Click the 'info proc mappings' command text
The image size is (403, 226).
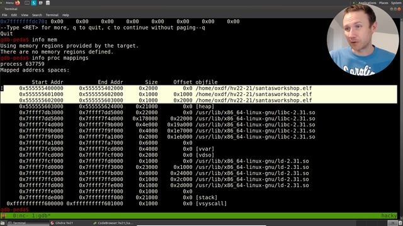pos(60,58)
